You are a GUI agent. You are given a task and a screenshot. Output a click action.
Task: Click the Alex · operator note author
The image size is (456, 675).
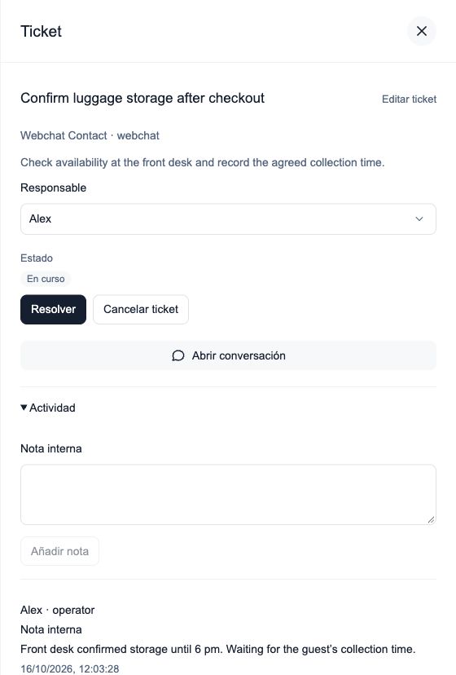click(x=58, y=610)
